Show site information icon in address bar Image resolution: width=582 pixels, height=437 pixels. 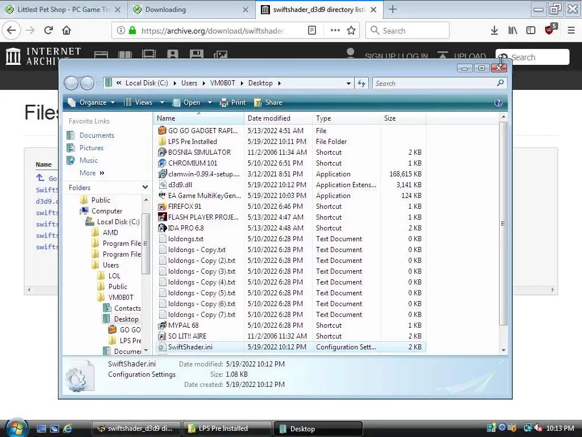(x=120, y=31)
